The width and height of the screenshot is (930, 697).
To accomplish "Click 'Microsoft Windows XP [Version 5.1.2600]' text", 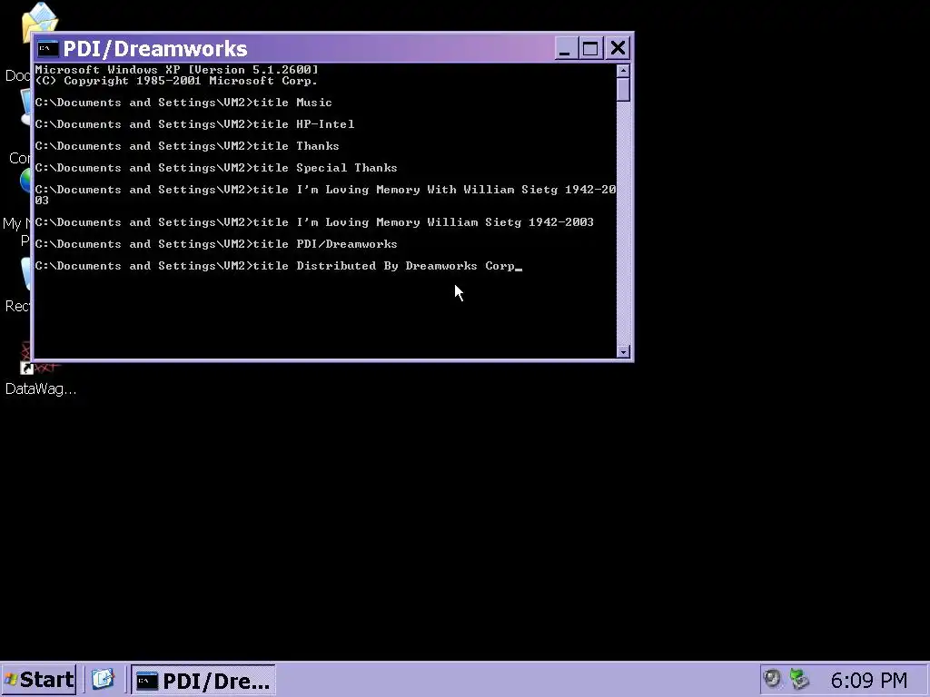I will (177, 70).
